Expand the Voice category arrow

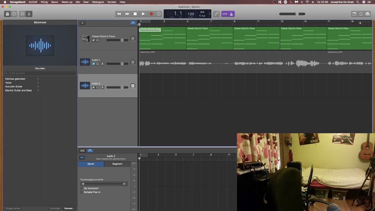pyautogui.click(x=38, y=83)
